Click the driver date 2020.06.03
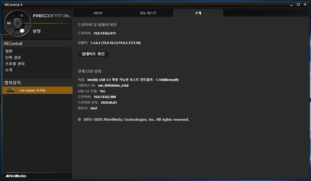This screenshot has width=311, height=181. tap(109, 103)
